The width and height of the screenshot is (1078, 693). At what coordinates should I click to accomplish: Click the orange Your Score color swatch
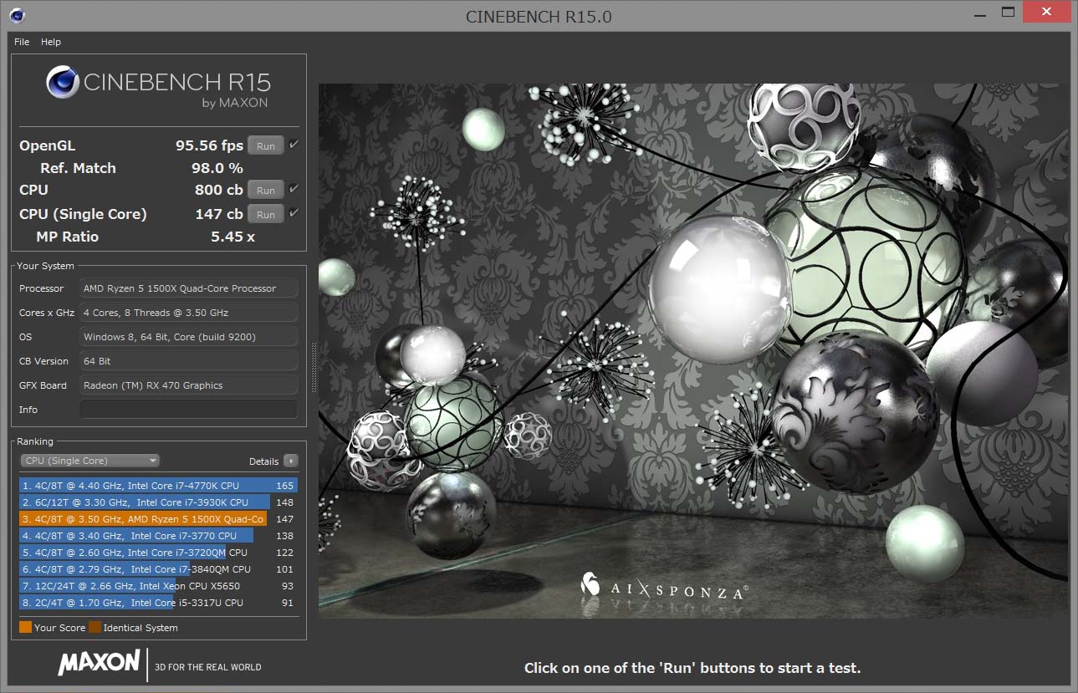point(25,627)
